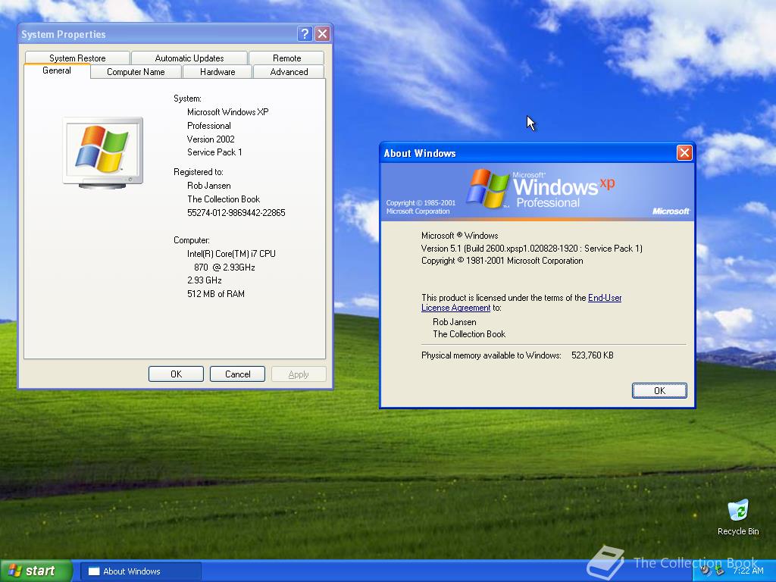The image size is (776, 582).
Task: Click the help question-mark button in System Properties
Action: click(305, 33)
